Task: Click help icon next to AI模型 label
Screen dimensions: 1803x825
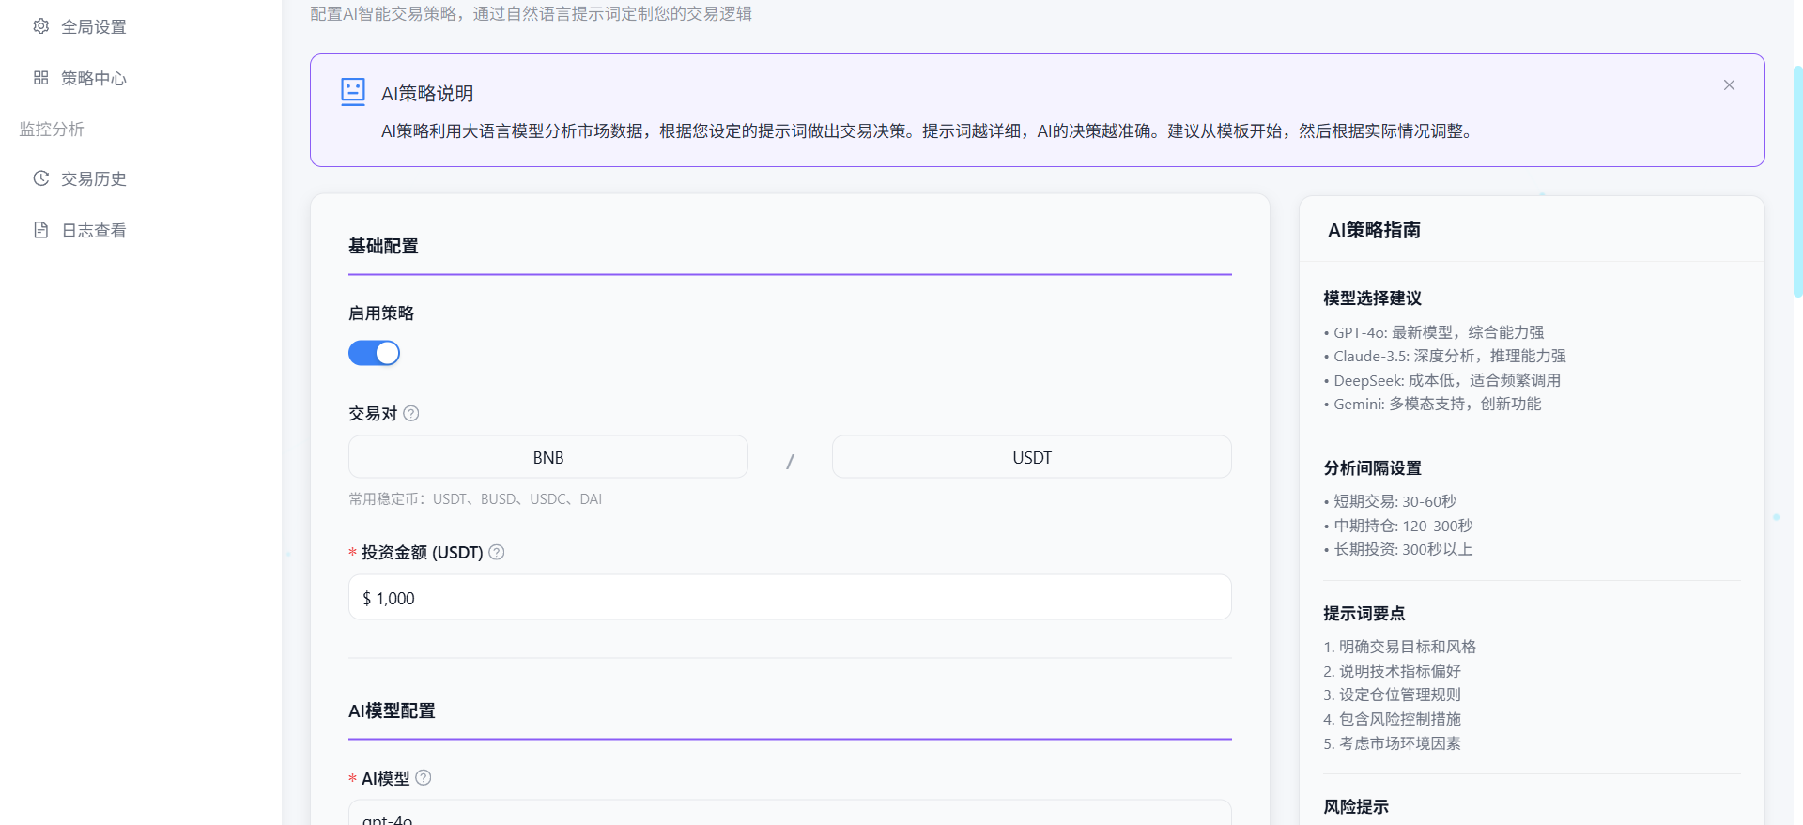Action: click(x=424, y=777)
